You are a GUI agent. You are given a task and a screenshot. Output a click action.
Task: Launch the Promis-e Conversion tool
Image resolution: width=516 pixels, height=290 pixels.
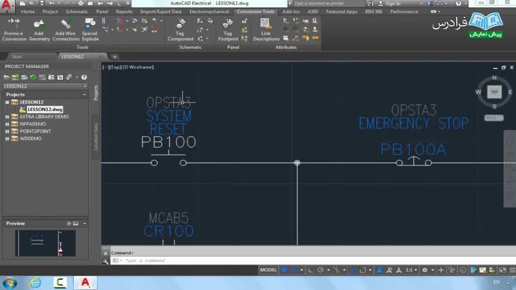pos(14,30)
